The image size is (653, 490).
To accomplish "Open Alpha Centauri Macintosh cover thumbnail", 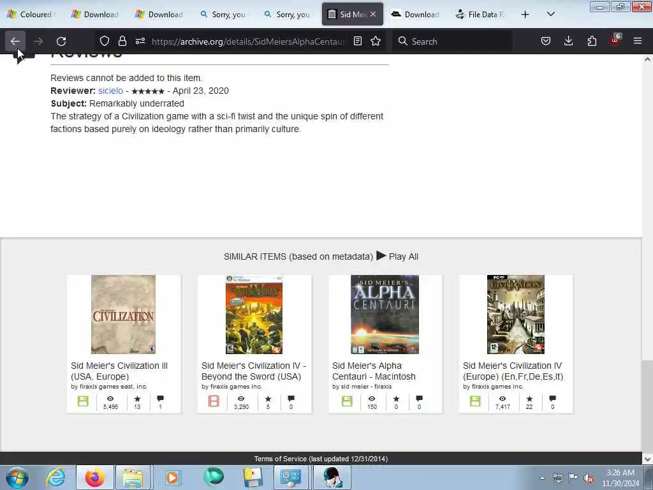I will (x=385, y=315).
